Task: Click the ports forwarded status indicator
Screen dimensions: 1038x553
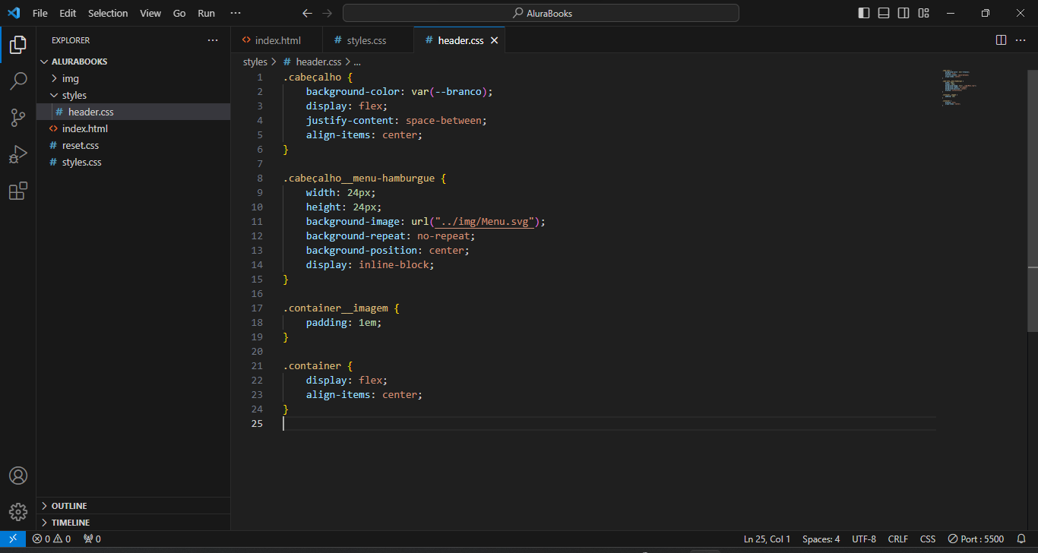Action: 92,539
